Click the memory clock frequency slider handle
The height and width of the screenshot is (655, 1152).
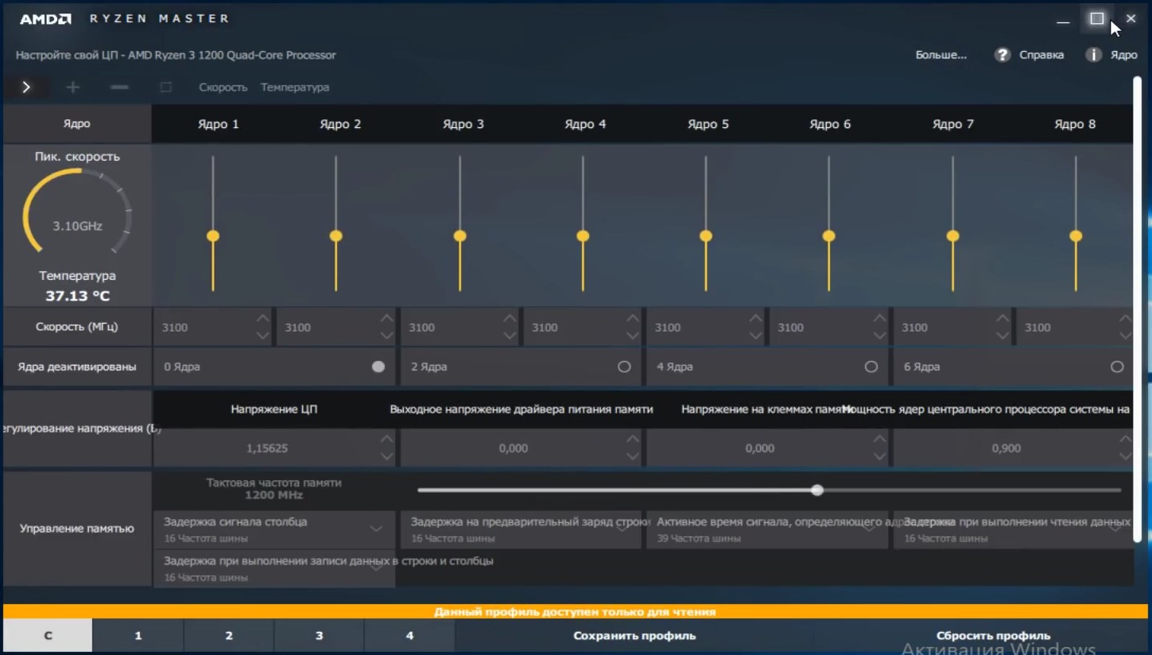tap(817, 490)
